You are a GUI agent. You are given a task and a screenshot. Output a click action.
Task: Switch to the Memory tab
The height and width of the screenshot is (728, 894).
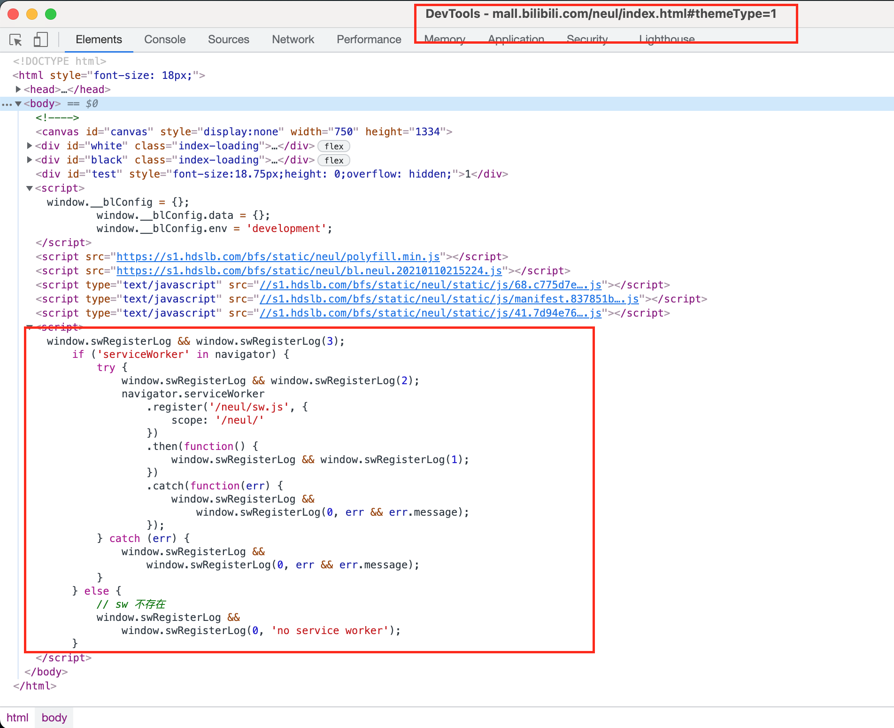coord(445,39)
